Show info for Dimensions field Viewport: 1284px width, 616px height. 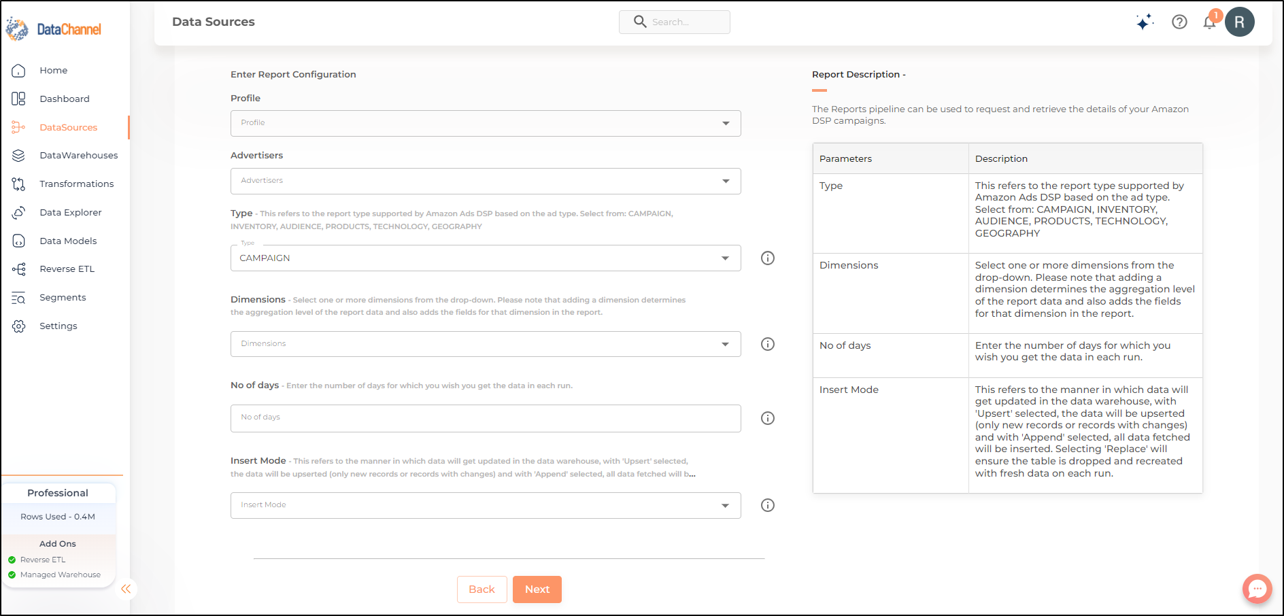click(x=768, y=344)
